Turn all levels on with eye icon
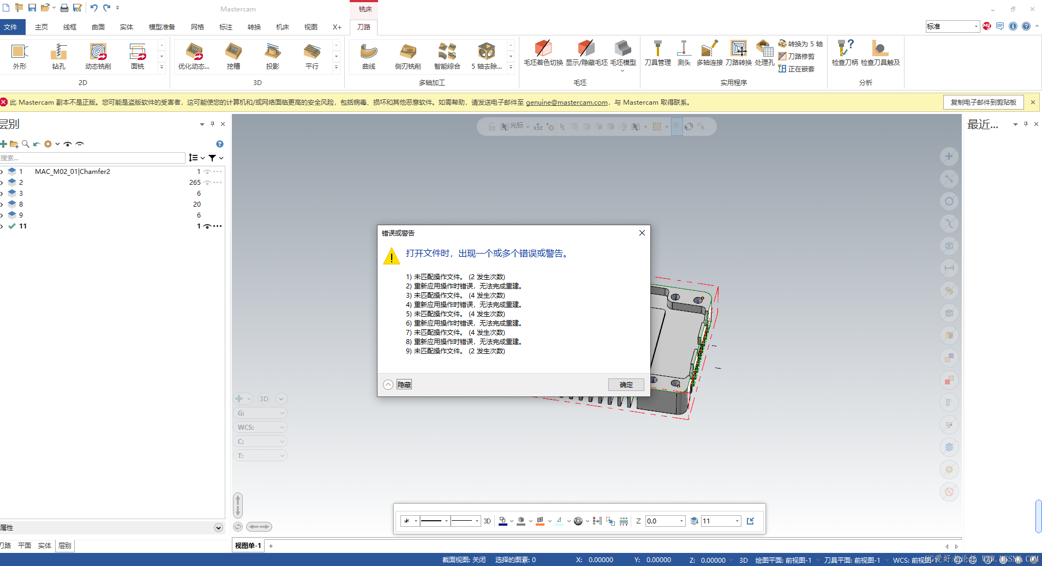1042x566 pixels. click(x=68, y=144)
